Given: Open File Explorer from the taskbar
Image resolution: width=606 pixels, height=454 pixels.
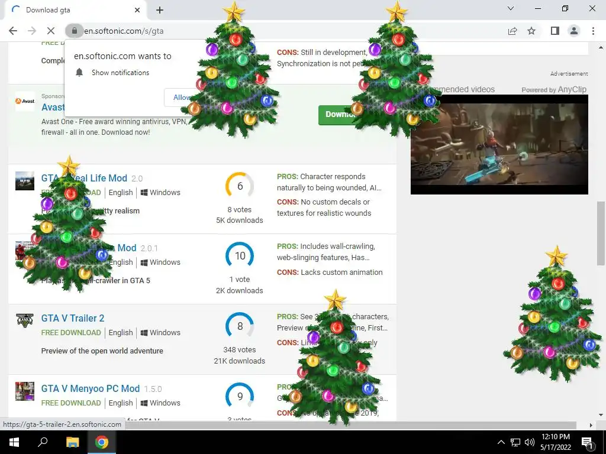Looking at the screenshot, I should [72, 442].
